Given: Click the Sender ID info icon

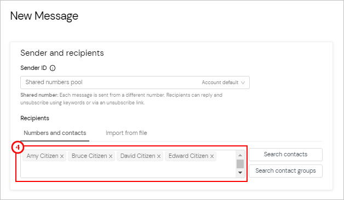Looking at the screenshot, I should coord(53,68).
